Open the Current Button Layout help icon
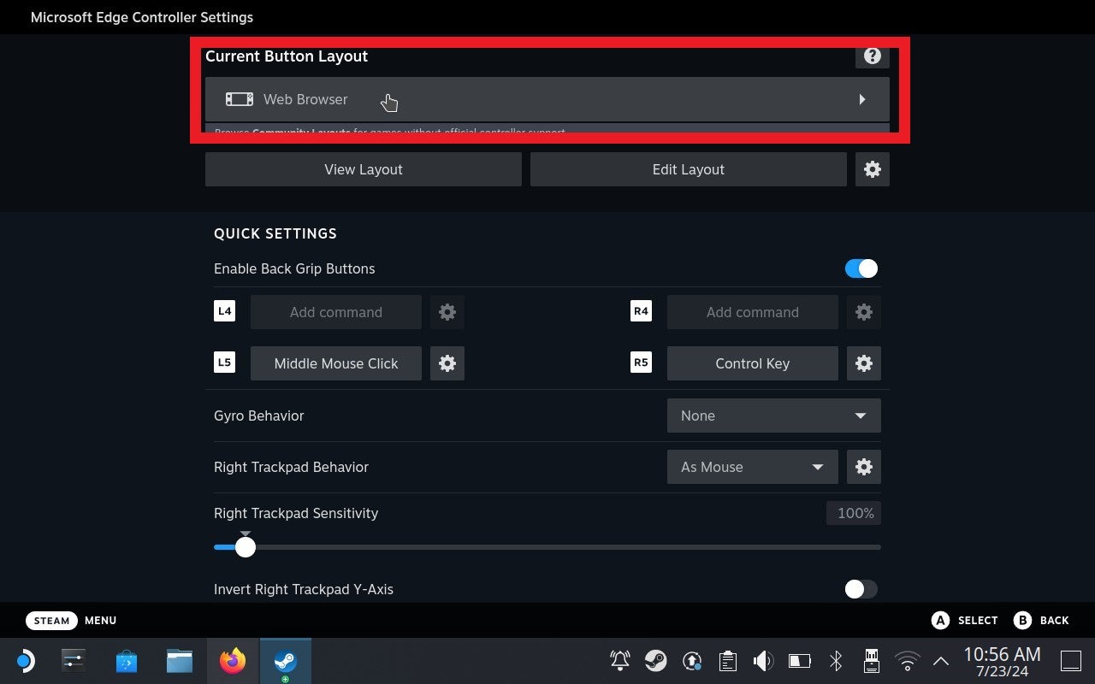 (872, 56)
